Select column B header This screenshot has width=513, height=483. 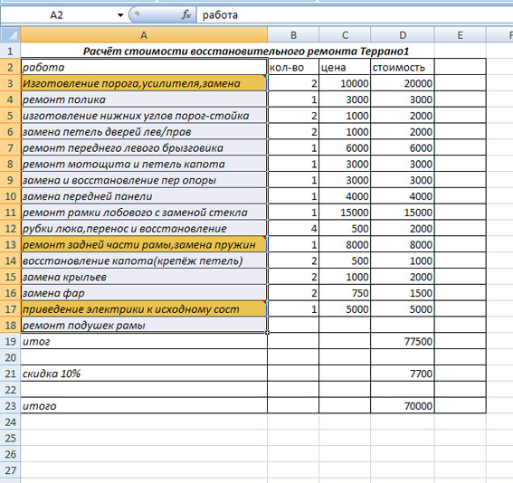pyautogui.click(x=293, y=34)
